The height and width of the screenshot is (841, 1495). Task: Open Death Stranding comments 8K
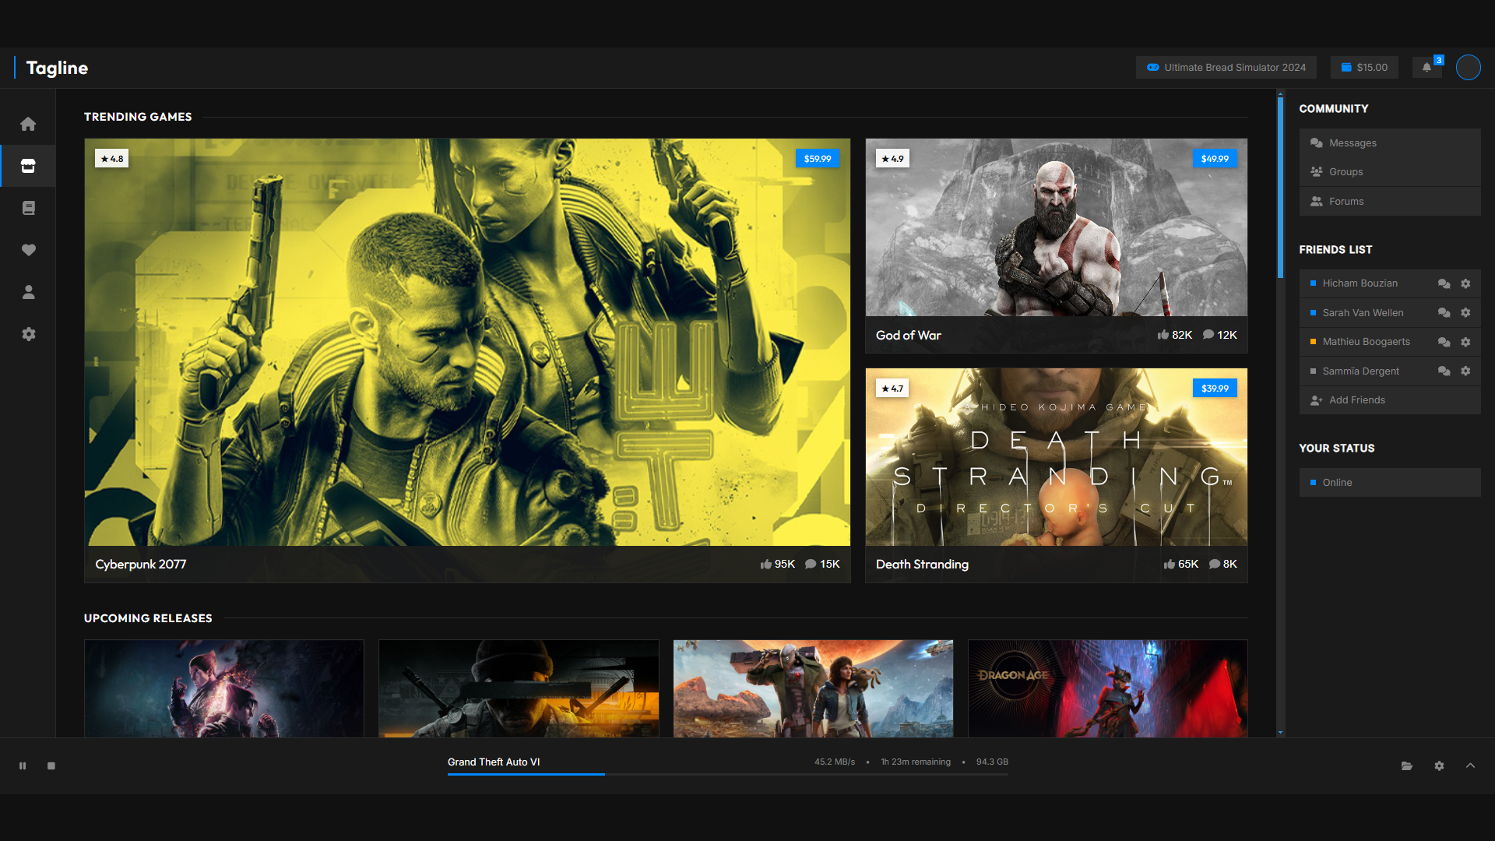point(1222,564)
